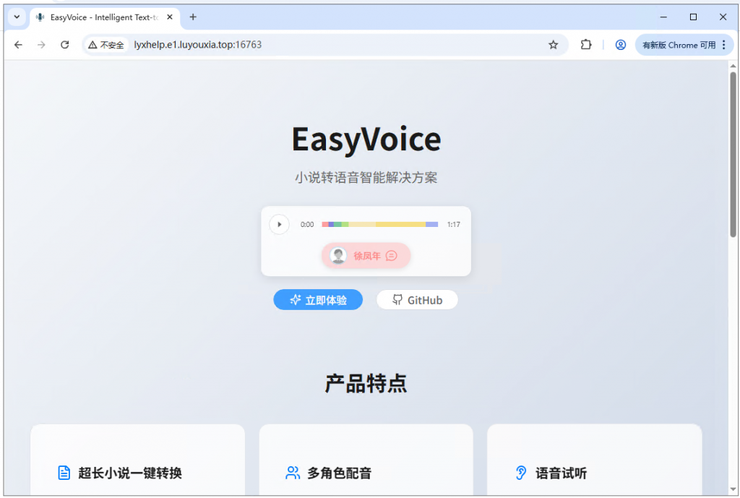The height and width of the screenshot is (498, 740).
Task: Open the 不安全 site security info
Action: click(106, 44)
